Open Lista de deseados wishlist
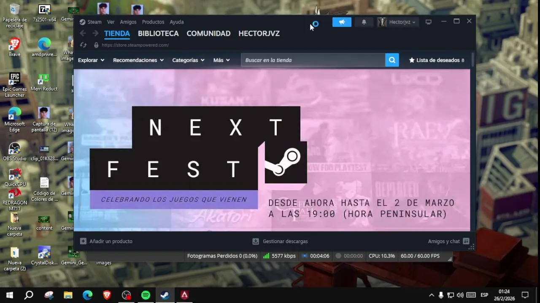 pos(437,60)
